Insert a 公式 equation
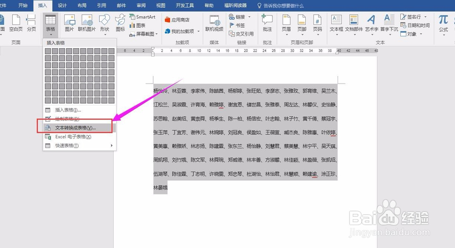455x248 pixels. click(x=443, y=25)
